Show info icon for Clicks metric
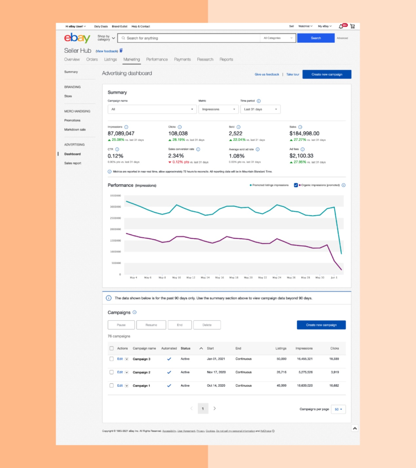This screenshot has width=416, height=468. click(x=180, y=127)
